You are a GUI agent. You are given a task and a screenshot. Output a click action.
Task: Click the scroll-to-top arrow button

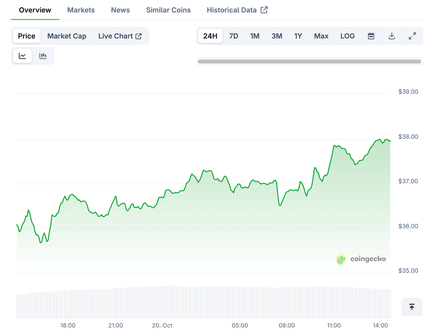(x=412, y=307)
